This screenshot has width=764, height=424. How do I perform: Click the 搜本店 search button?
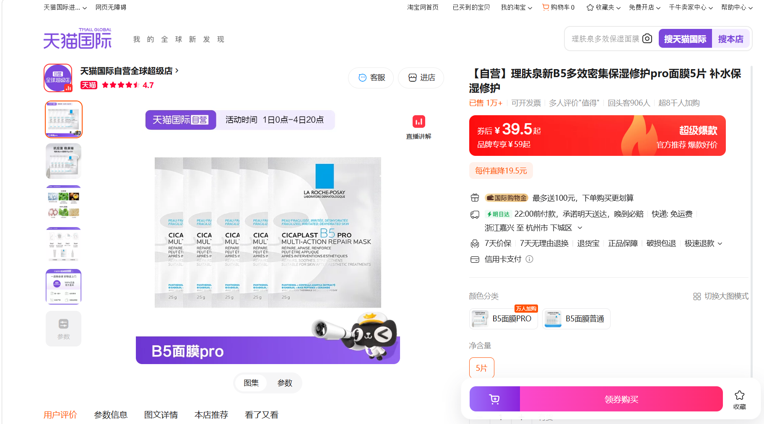(x=730, y=39)
